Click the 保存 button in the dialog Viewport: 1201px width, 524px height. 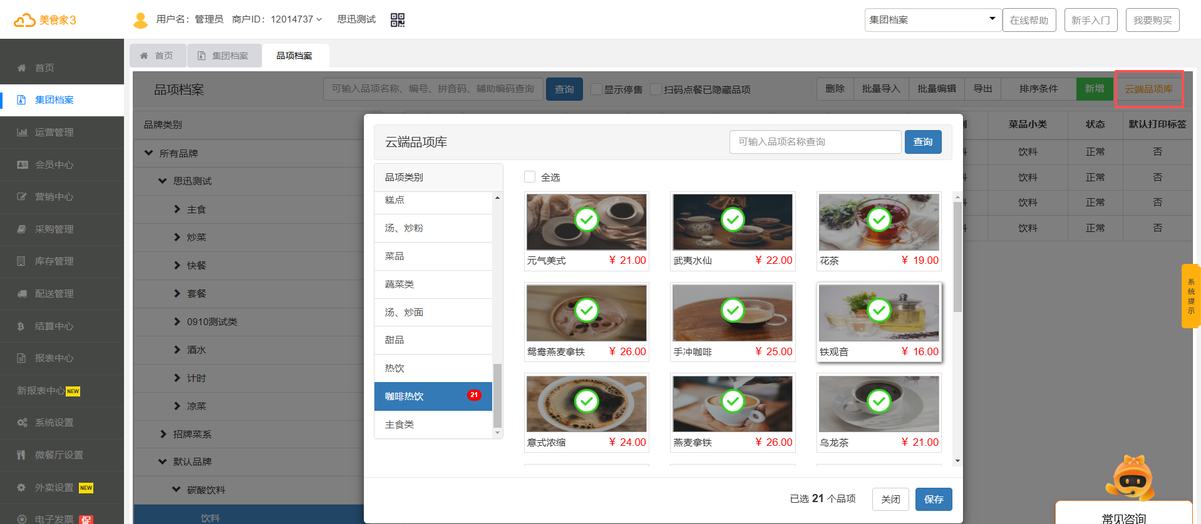(x=933, y=499)
